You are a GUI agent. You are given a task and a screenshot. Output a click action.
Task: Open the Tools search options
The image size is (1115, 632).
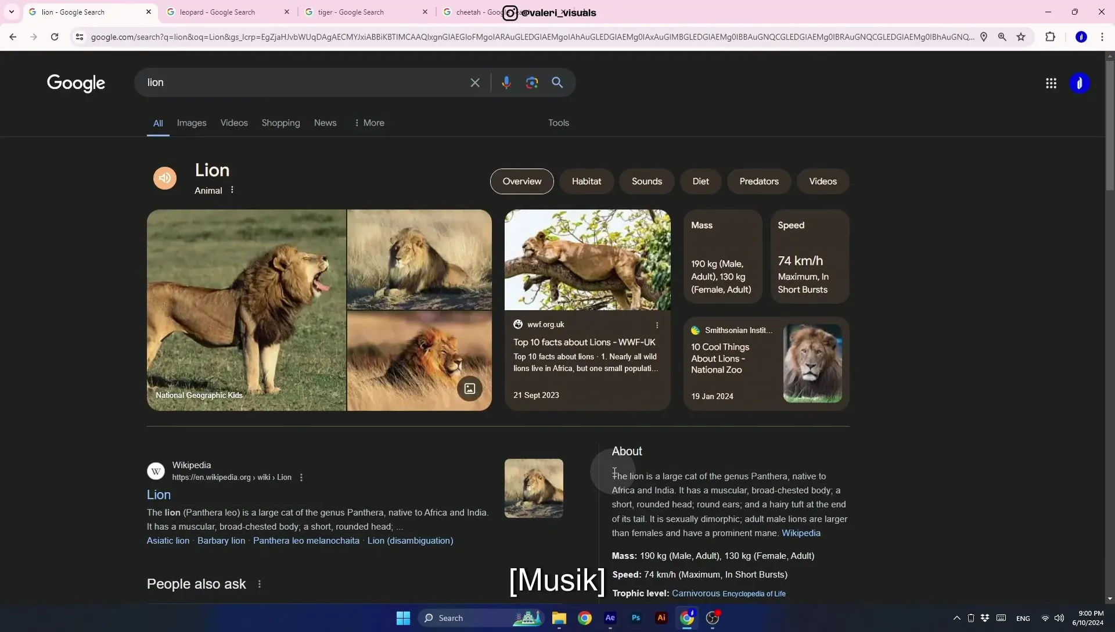(x=559, y=123)
